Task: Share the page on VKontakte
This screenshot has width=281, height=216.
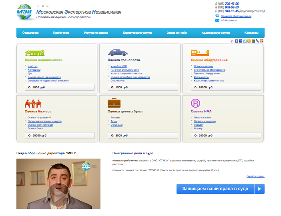Action: 237,41
